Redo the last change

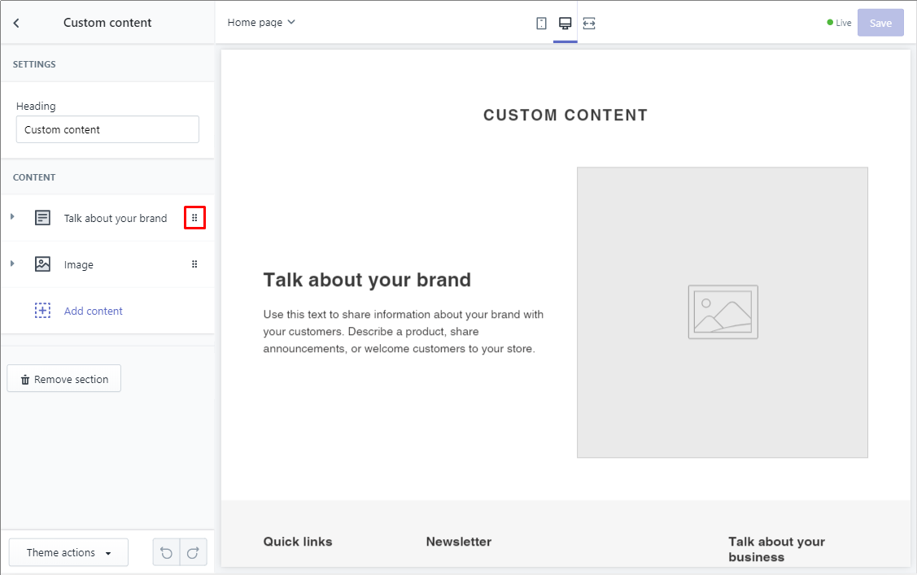(x=193, y=552)
